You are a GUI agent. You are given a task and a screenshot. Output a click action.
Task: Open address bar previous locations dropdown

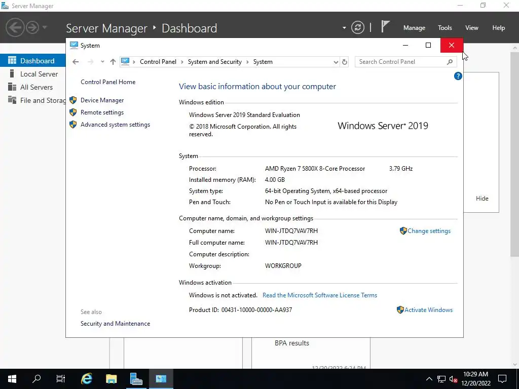[336, 62]
